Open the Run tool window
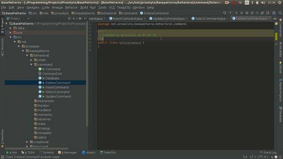Image resolution: width=283 pixels, height=159 pixels. 11,152
